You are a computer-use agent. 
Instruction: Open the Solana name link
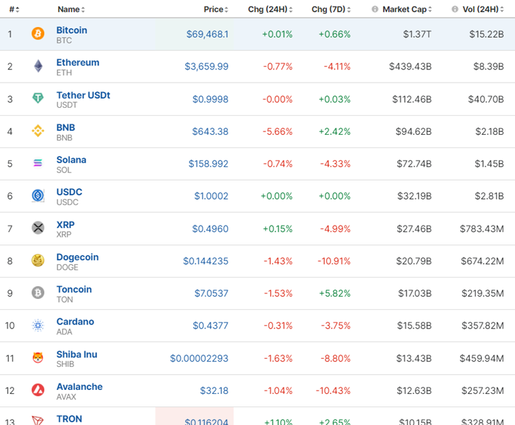(x=71, y=159)
